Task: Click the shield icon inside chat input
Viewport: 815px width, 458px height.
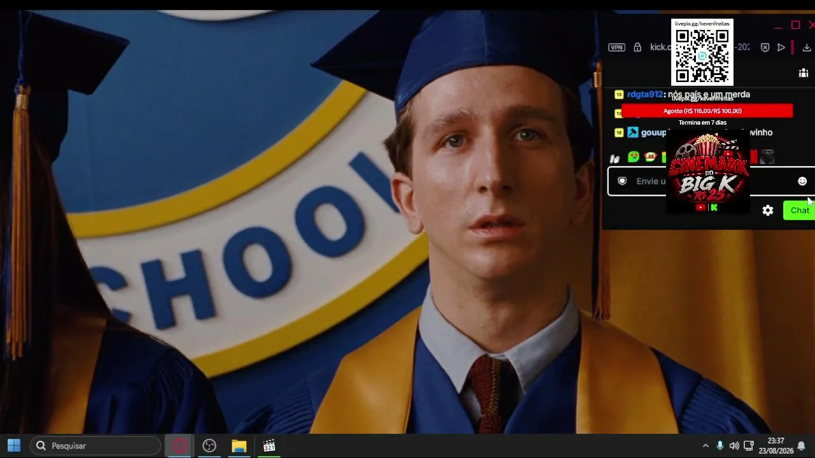Action: pyautogui.click(x=623, y=181)
